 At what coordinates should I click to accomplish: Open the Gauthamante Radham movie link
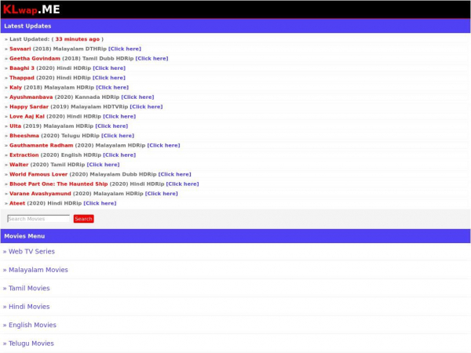click(x=41, y=145)
